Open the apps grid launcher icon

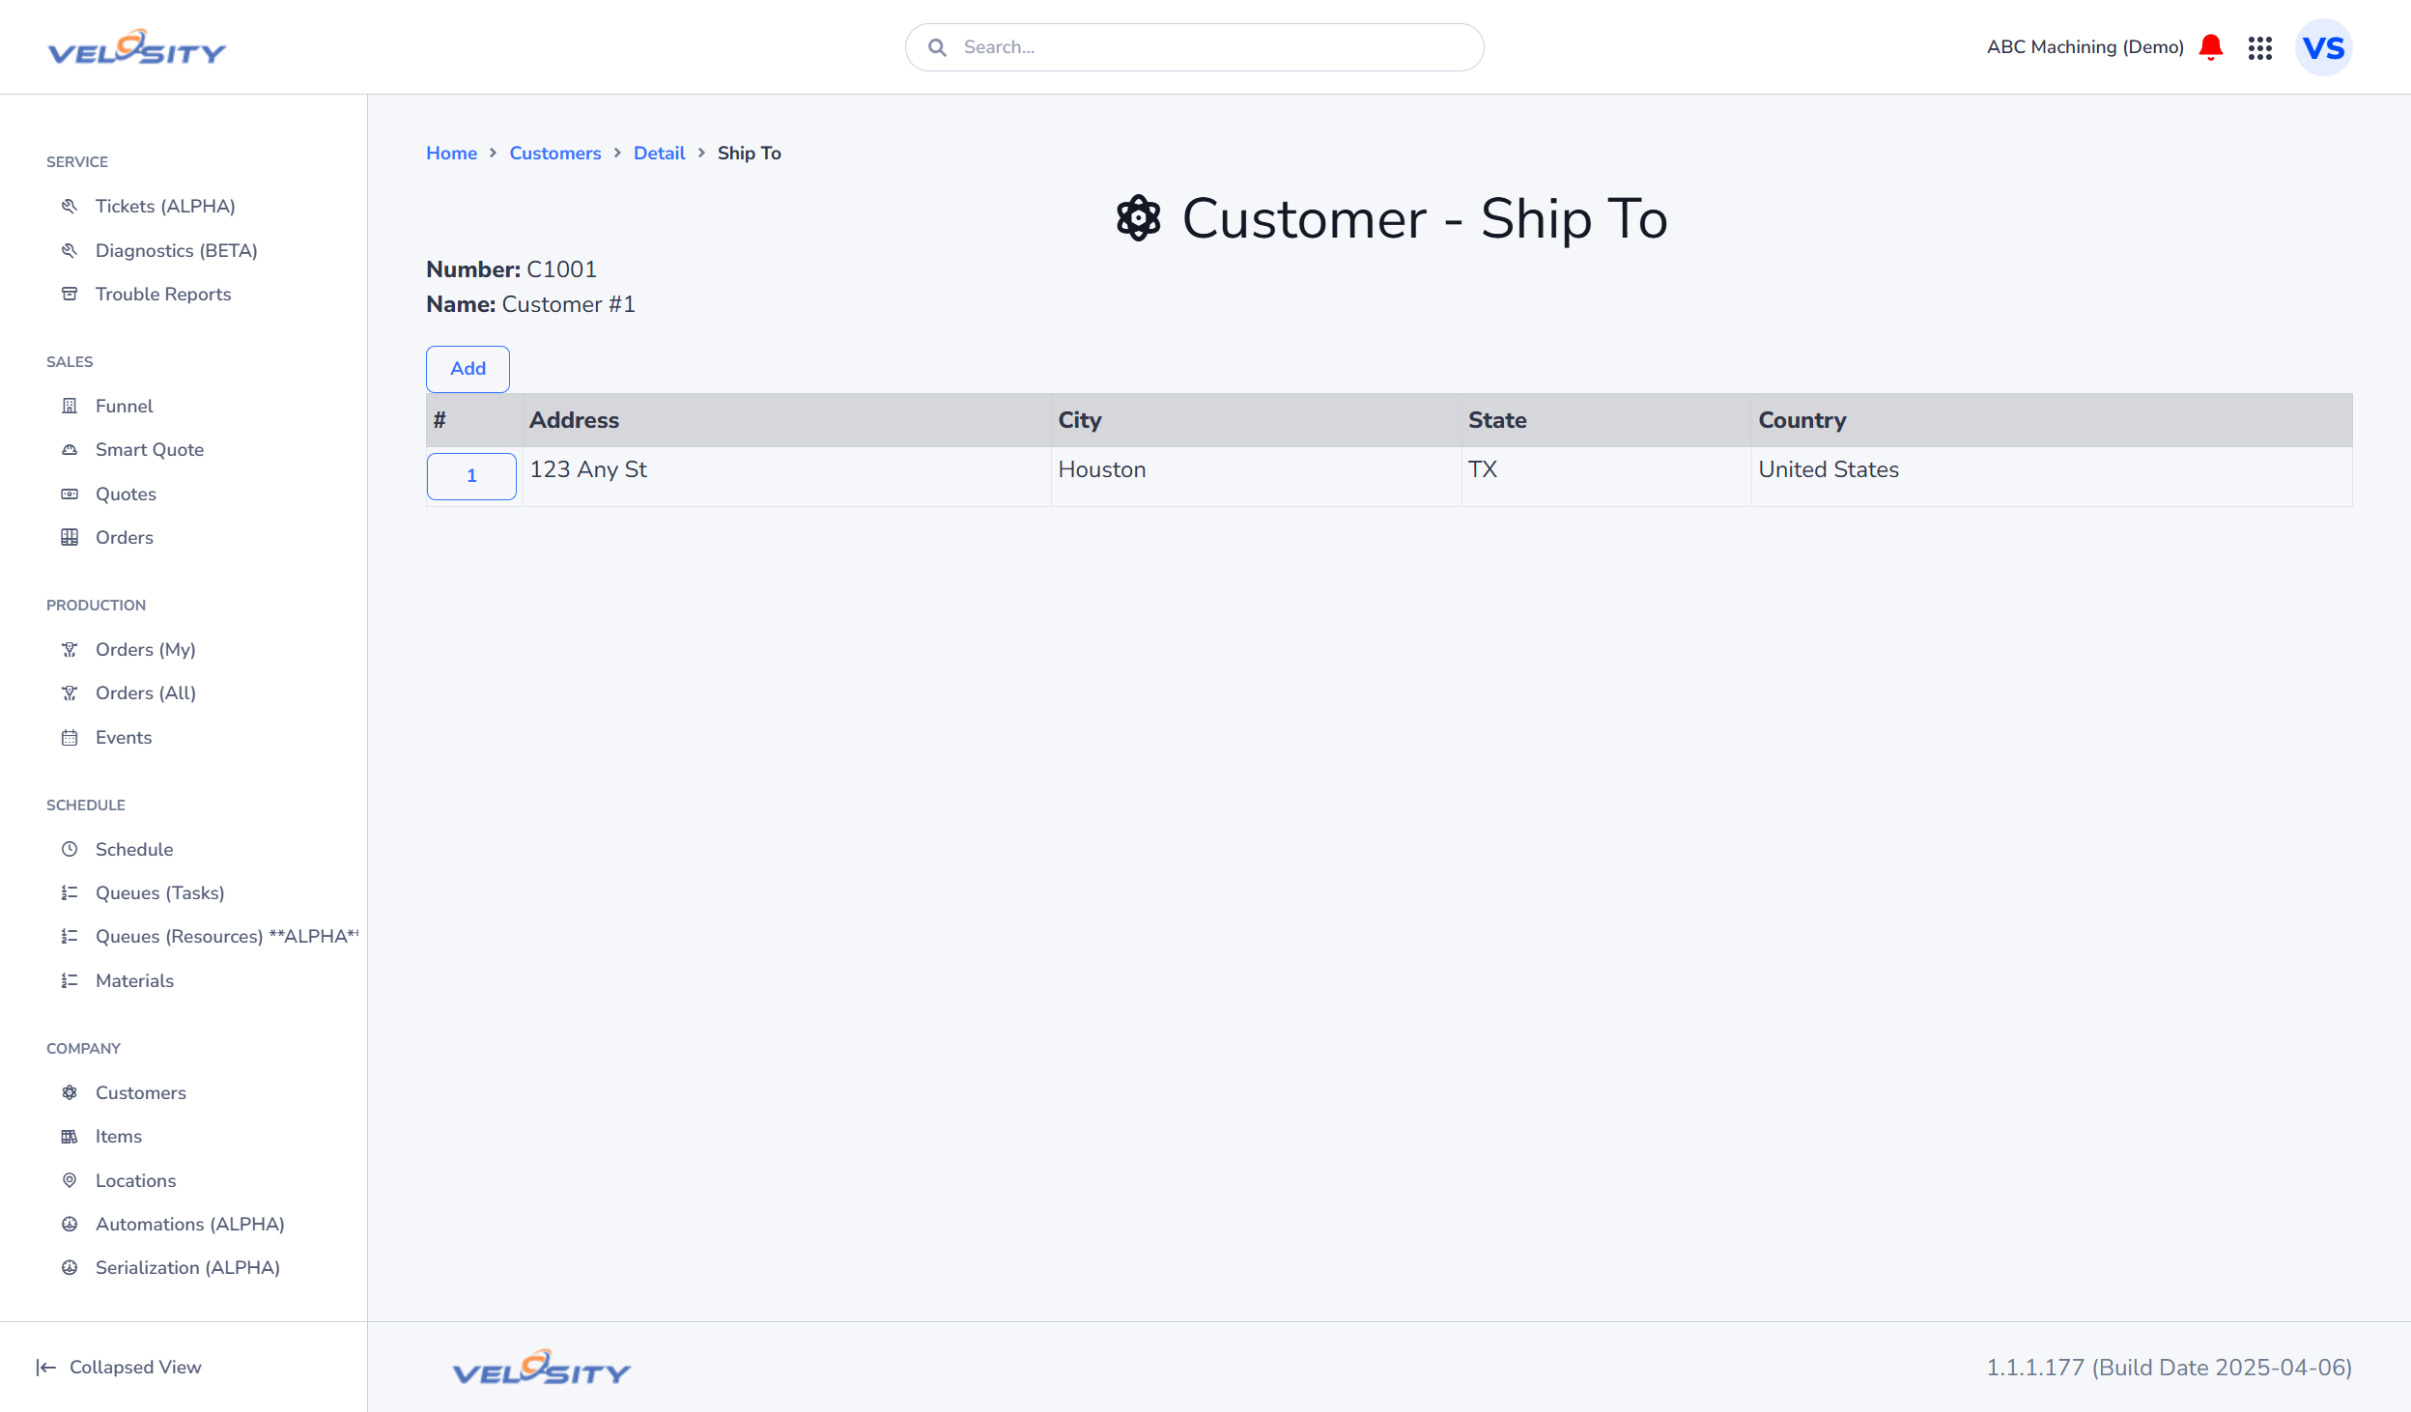tap(2260, 47)
